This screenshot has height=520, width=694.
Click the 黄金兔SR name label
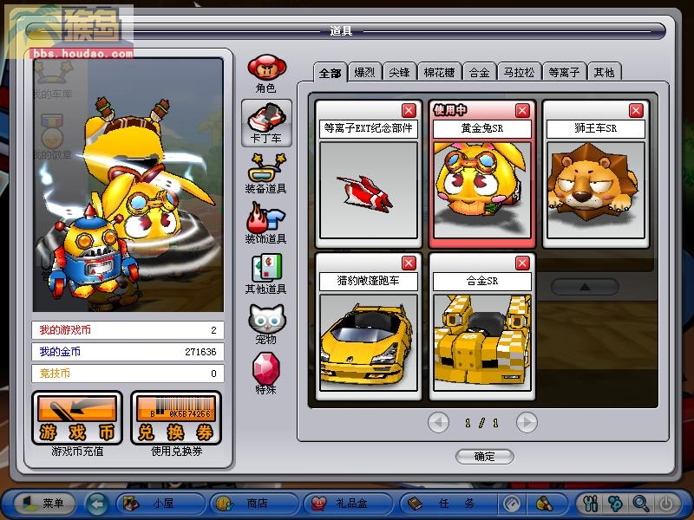pyautogui.click(x=482, y=128)
